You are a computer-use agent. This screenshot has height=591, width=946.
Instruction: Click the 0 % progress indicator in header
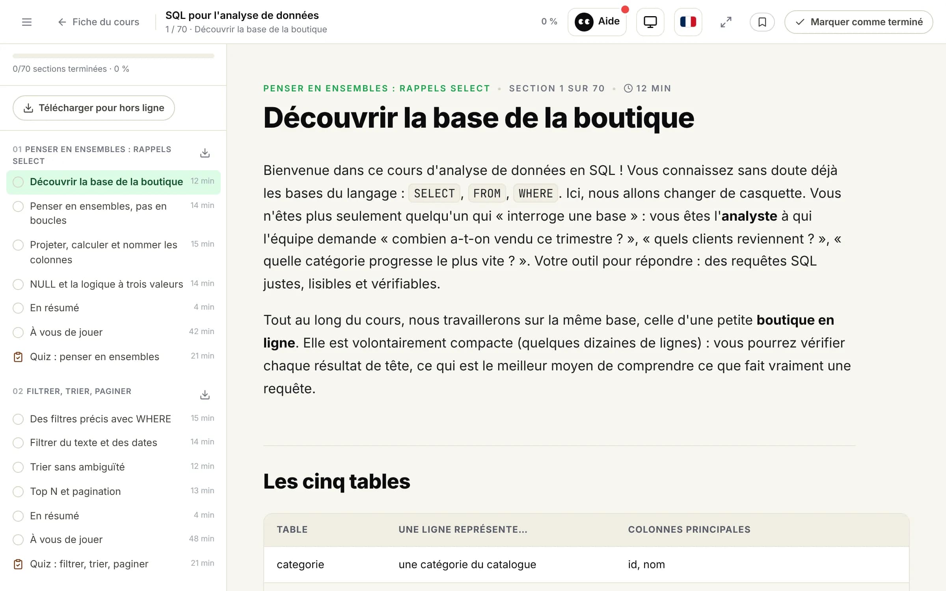(x=549, y=22)
